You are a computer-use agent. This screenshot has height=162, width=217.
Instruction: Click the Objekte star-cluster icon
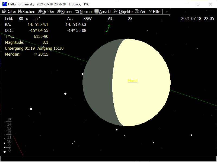coord(116,12)
